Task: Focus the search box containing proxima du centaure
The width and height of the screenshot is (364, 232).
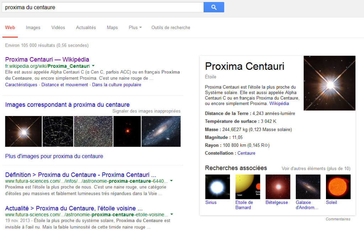Action: (103, 7)
